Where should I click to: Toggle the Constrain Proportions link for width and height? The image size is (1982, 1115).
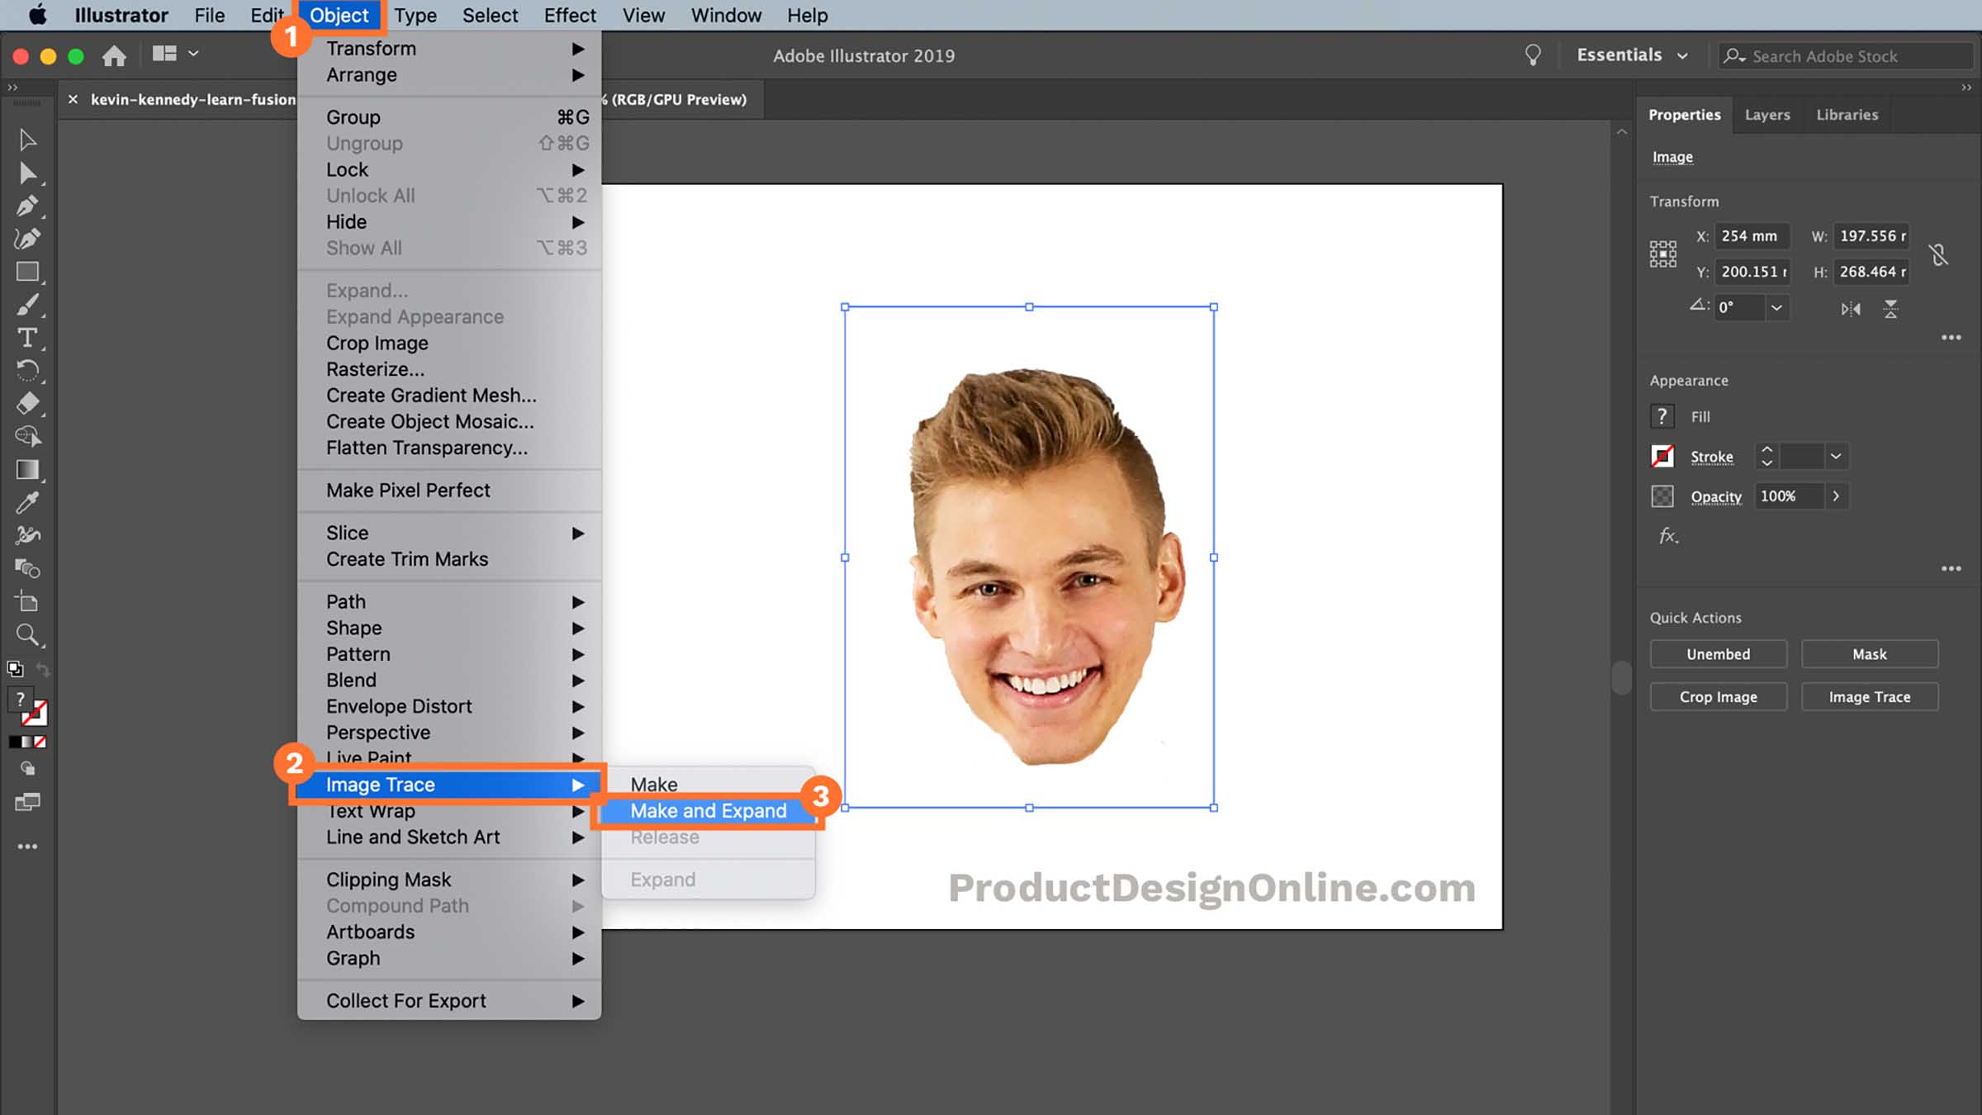pos(1939,254)
